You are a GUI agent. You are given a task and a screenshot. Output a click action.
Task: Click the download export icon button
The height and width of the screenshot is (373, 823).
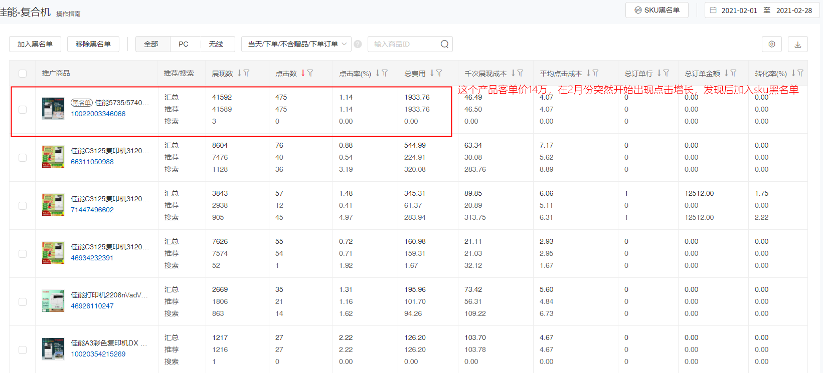tap(798, 44)
